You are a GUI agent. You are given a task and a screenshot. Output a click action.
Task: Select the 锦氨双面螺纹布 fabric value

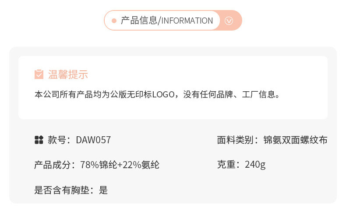coord(295,140)
